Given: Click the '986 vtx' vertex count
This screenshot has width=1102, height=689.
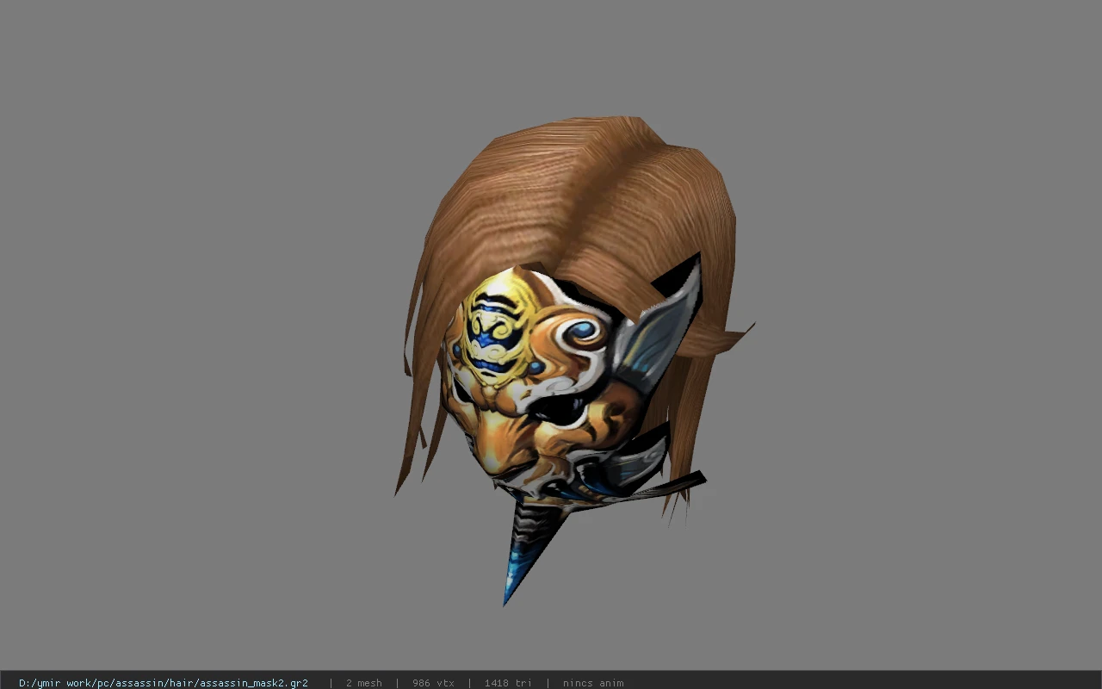Looking at the screenshot, I should point(433,683).
